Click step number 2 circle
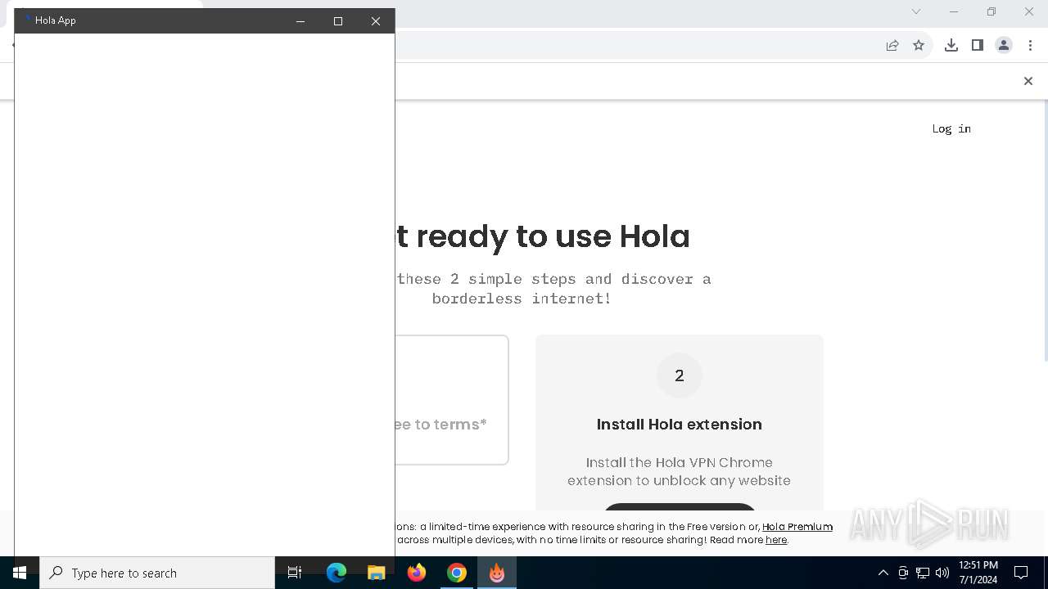 (x=680, y=375)
